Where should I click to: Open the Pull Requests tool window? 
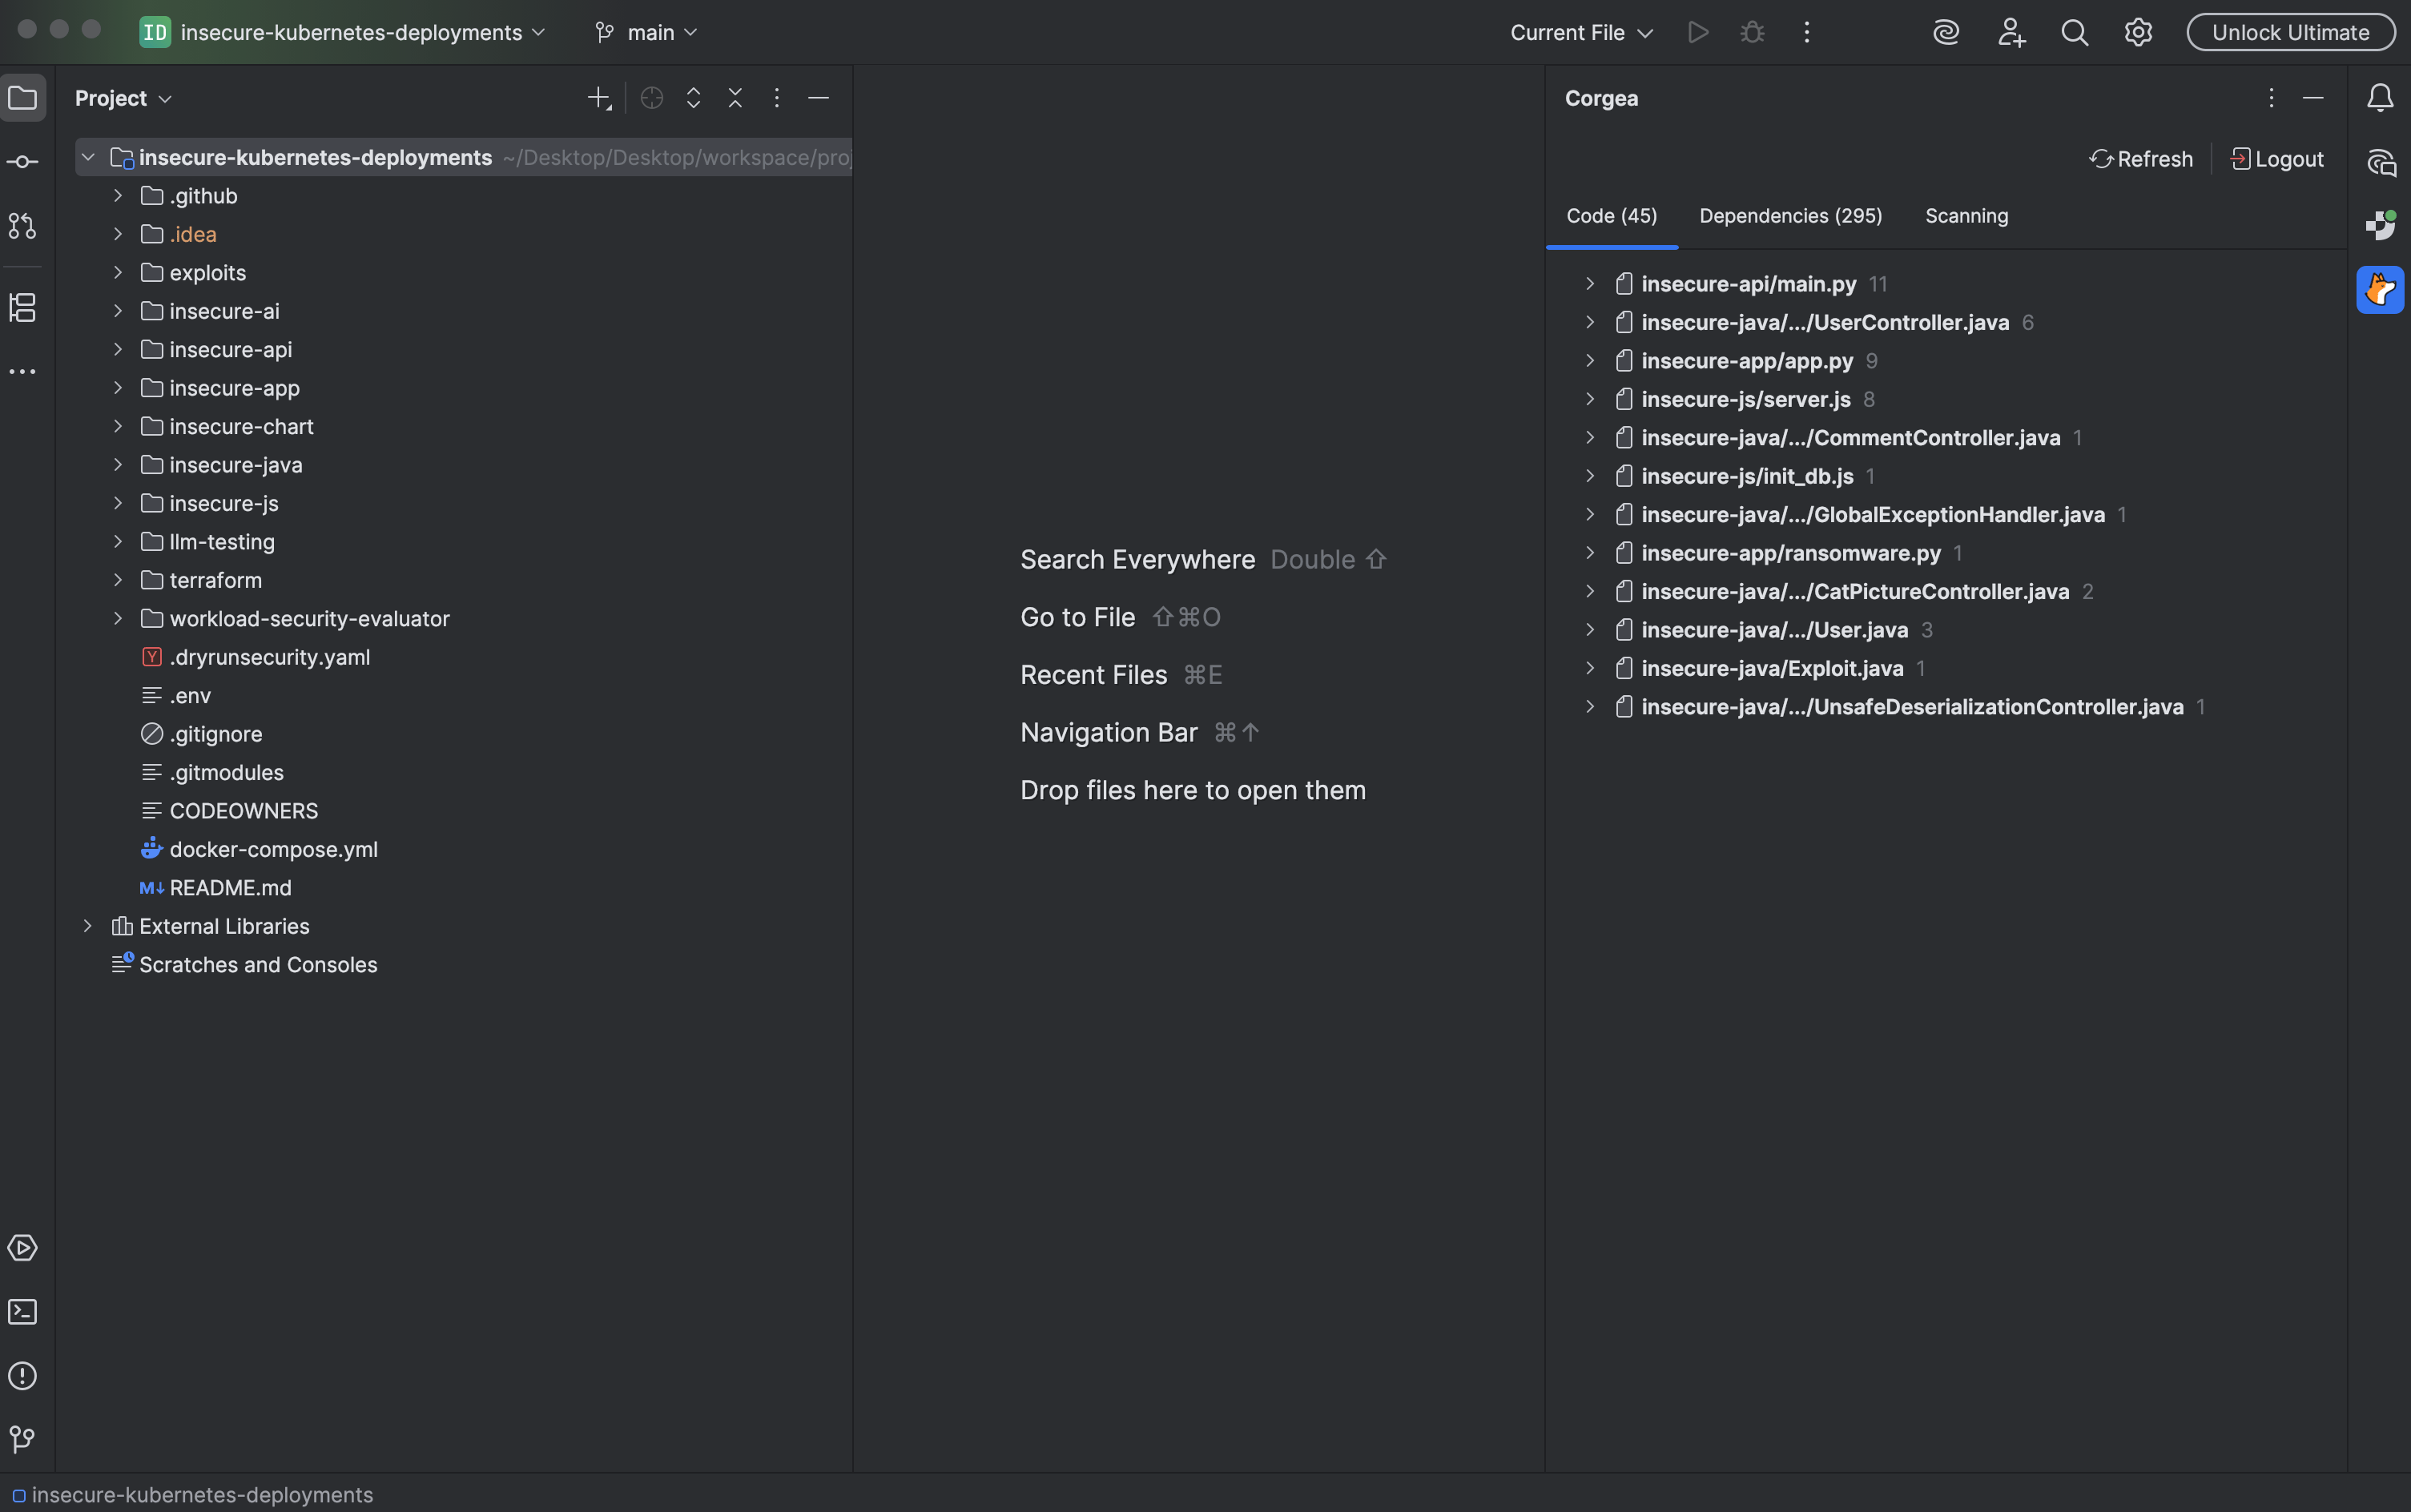23,226
